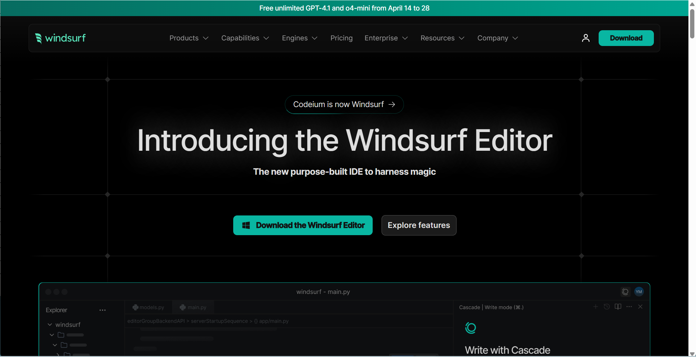Click the scrollbar down arrow
The image size is (696, 357).
pos(692,354)
